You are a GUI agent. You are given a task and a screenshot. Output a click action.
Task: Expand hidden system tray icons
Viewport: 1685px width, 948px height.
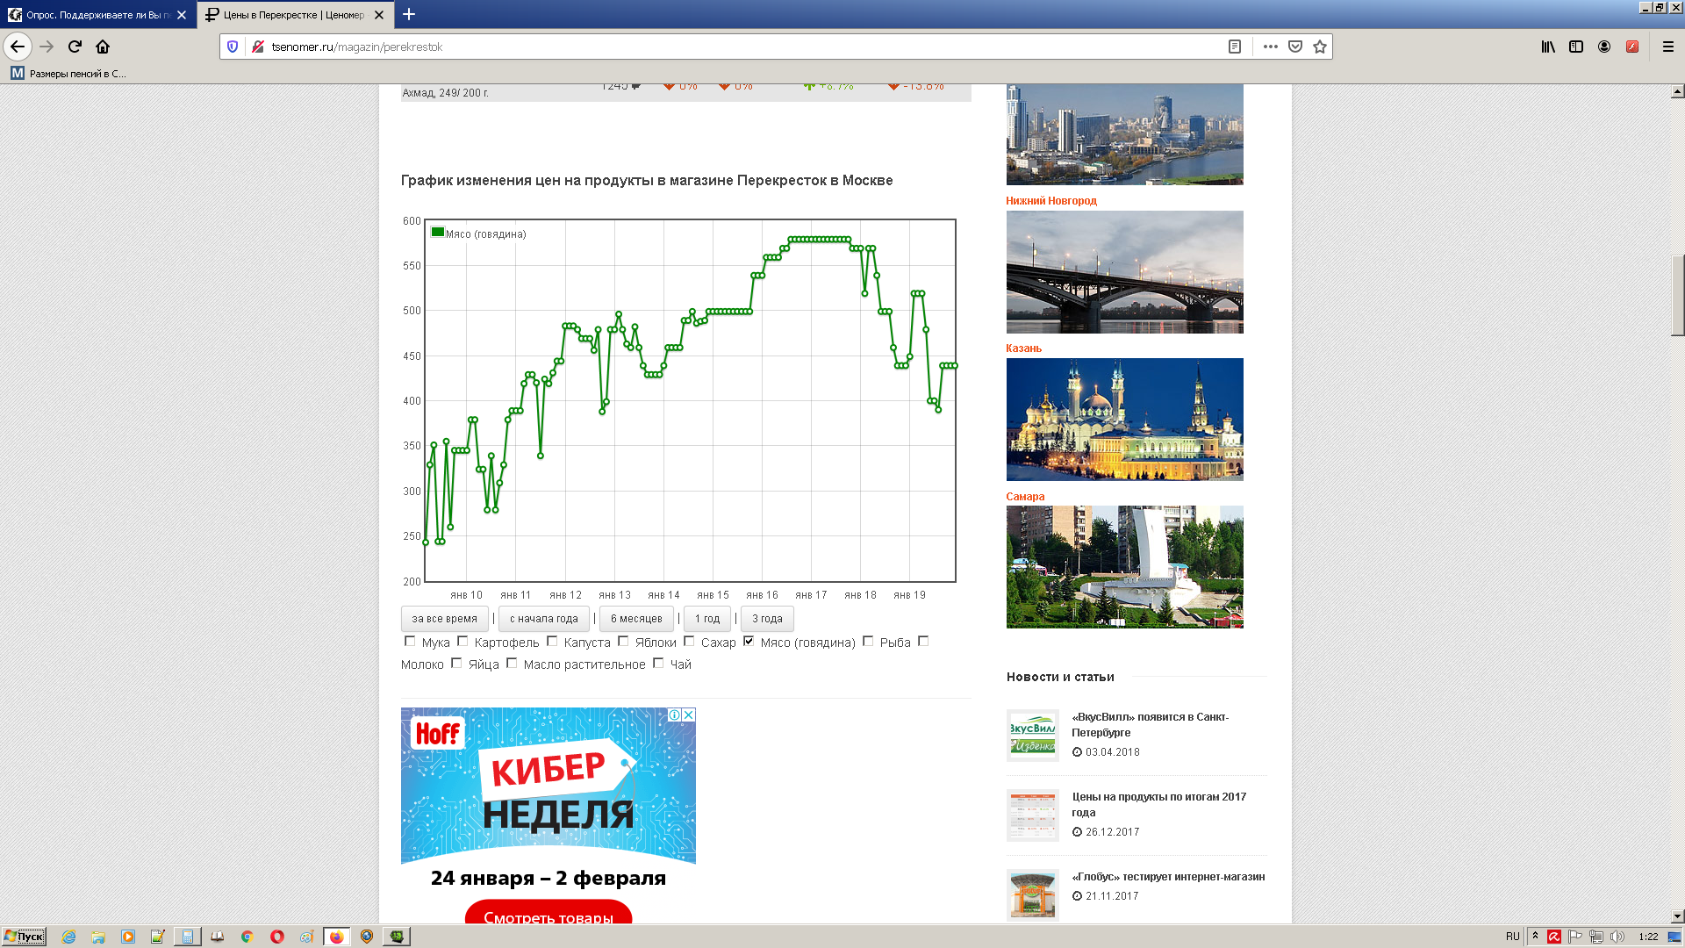click(x=1535, y=937)
